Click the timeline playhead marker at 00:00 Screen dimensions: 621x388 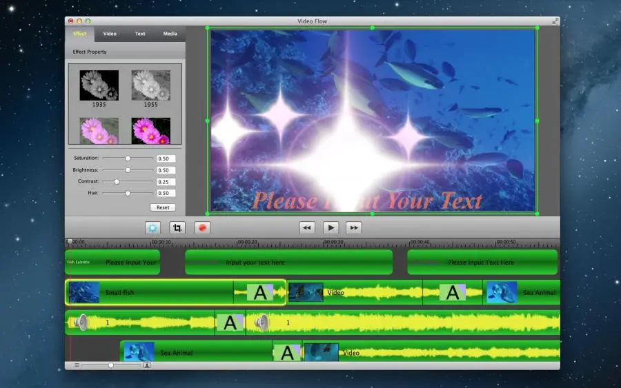(70, 241)
